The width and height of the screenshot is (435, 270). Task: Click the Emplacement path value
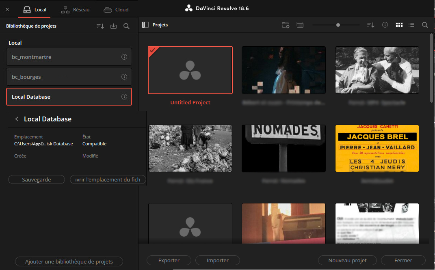pos(43,144)
